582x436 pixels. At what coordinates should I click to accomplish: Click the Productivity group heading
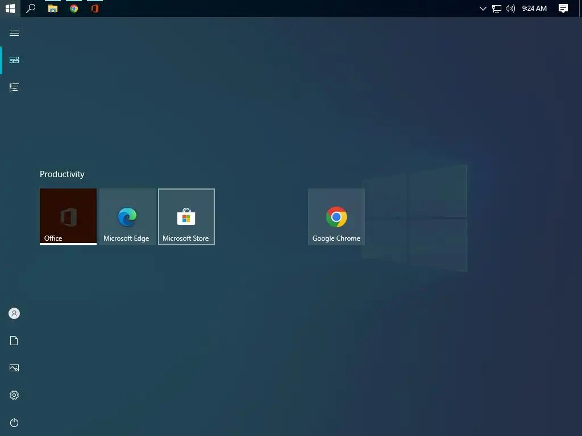coord(62,174)
